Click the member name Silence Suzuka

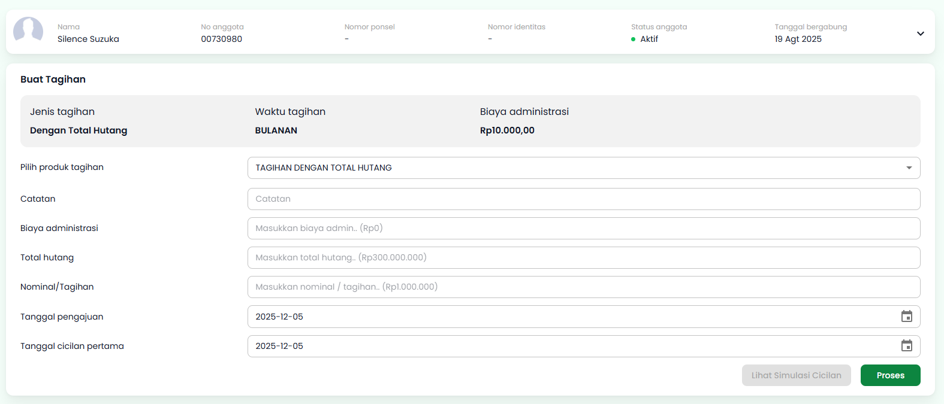(88, 39)
